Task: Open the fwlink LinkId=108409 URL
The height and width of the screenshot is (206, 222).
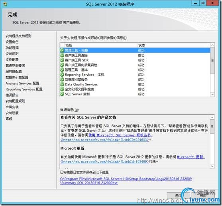Action: tap(104, 161)
